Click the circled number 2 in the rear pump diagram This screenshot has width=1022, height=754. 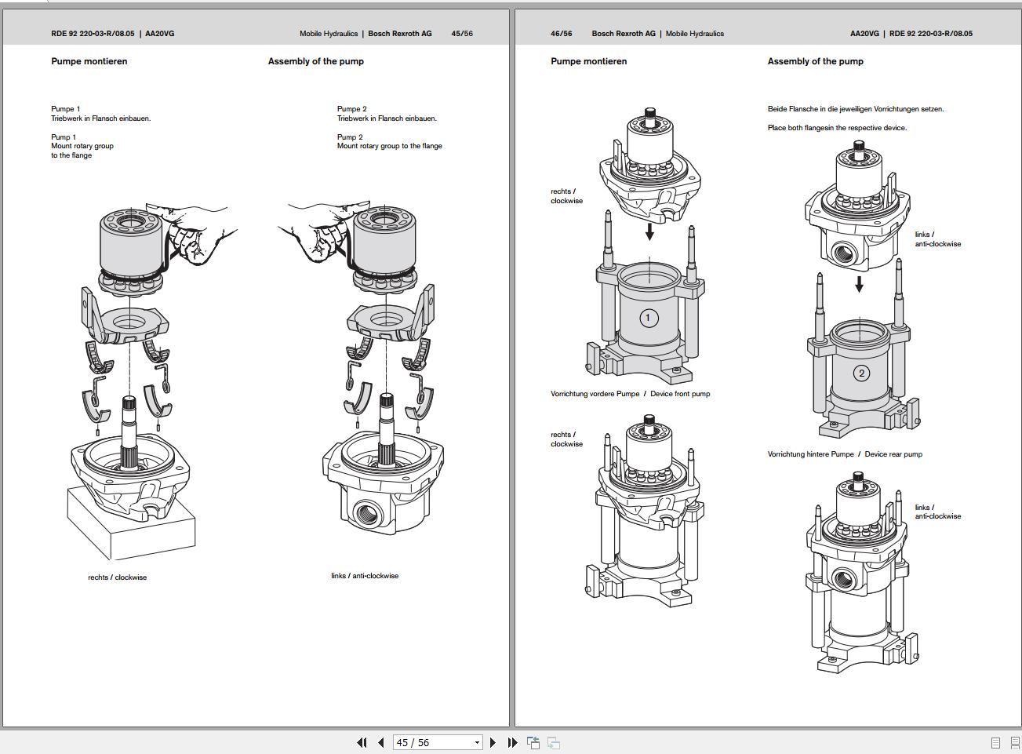pyautogui.click(x=863, y=373)
